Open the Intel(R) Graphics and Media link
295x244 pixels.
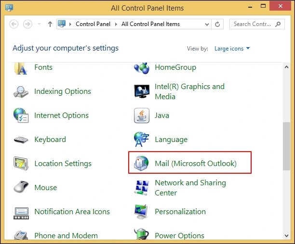189,91
